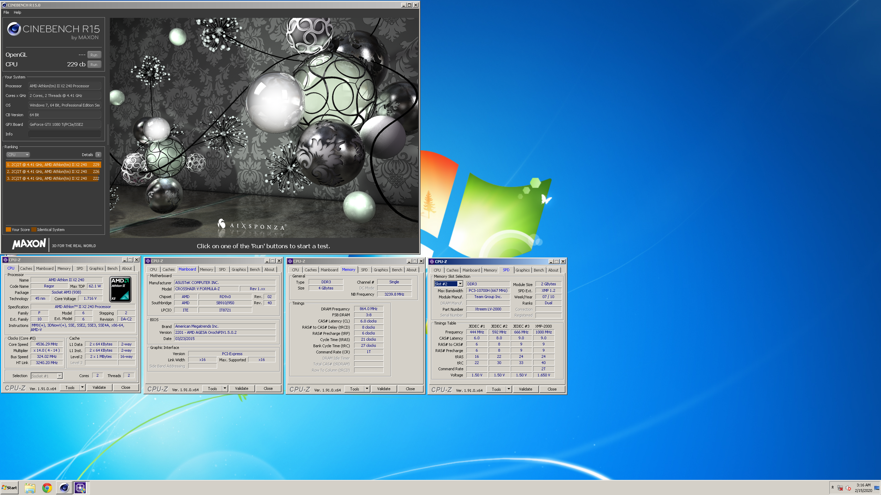Click CPU-Z logo in Mainboard window footer
This screenshot has width=881, height=495.
point(158,389)
